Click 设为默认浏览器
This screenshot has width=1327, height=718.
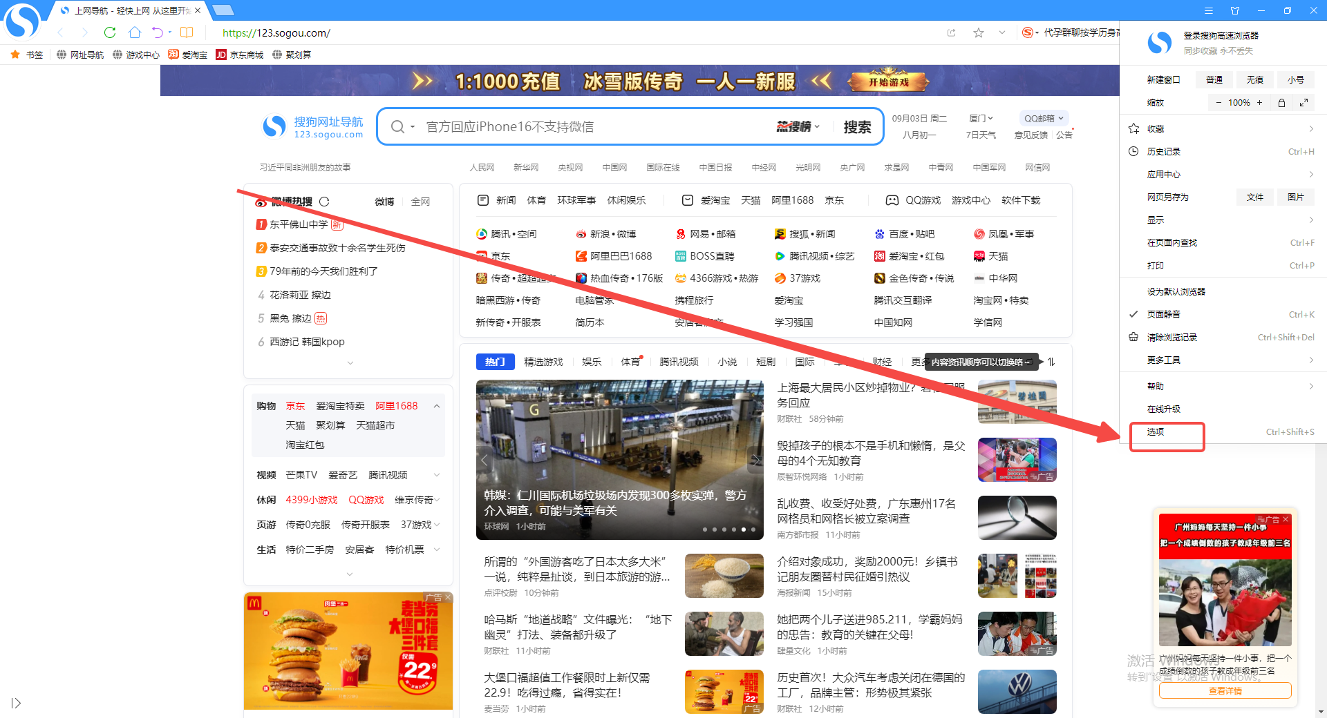click(x=1222, y=291)
